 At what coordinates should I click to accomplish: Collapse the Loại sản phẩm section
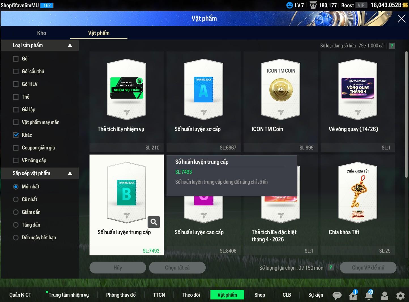click(70, 45)
